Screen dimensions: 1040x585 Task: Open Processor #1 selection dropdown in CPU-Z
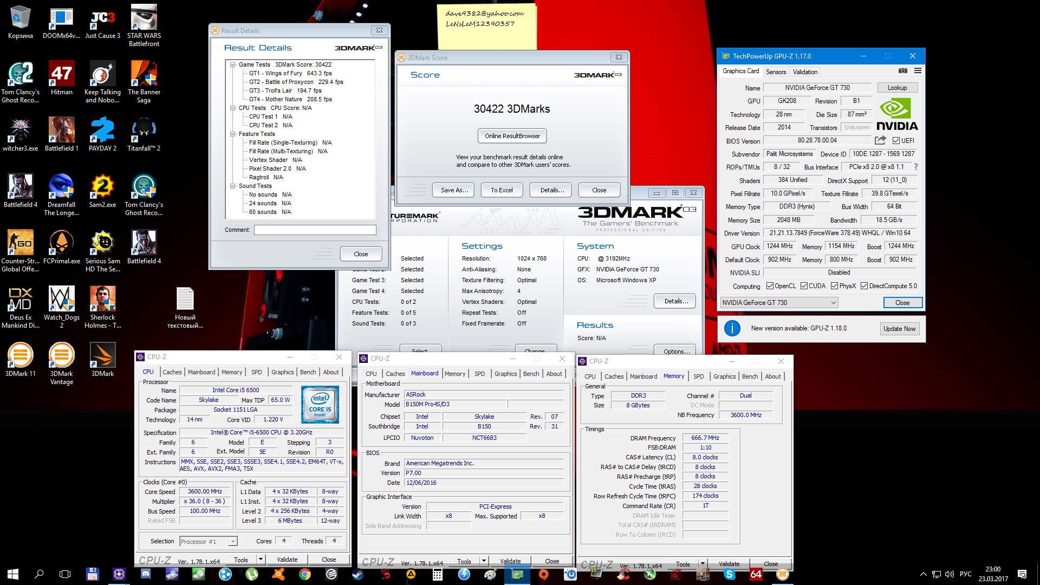(x=208, y=542)
